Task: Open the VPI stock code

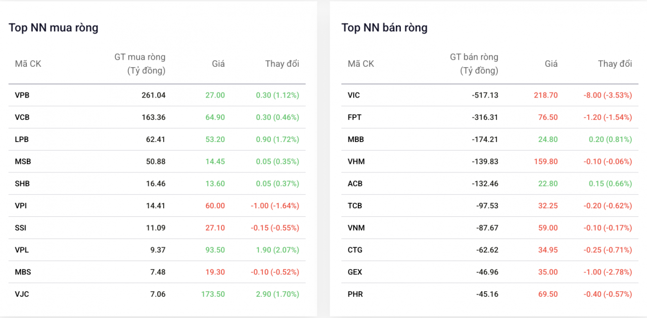Action: 21,206
